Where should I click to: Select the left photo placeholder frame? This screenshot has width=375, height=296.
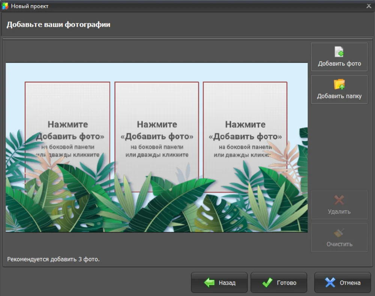(x=67, y=137)
